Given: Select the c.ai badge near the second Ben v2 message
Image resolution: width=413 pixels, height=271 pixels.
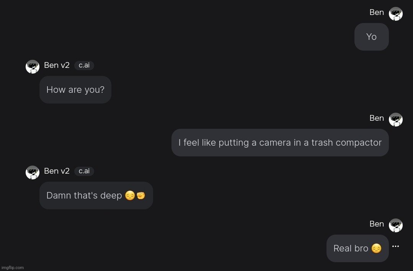Looking at the screenshot, I should click(84, 171).
